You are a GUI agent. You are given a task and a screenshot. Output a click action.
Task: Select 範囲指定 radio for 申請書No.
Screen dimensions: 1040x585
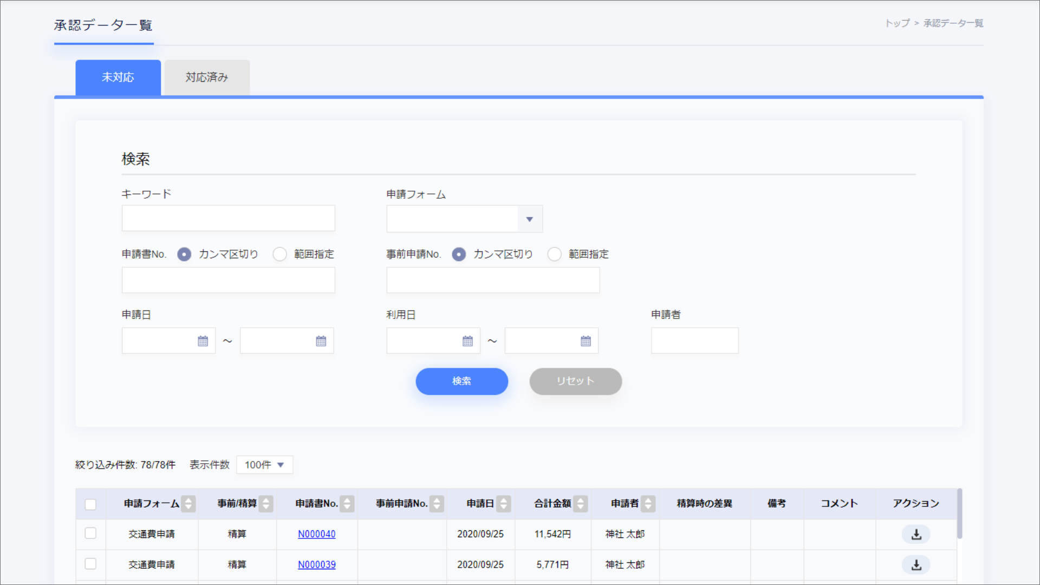279,254
